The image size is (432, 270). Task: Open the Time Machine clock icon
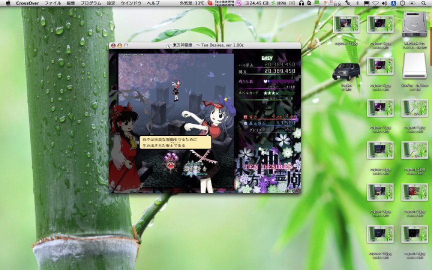(x=402, y=3)
